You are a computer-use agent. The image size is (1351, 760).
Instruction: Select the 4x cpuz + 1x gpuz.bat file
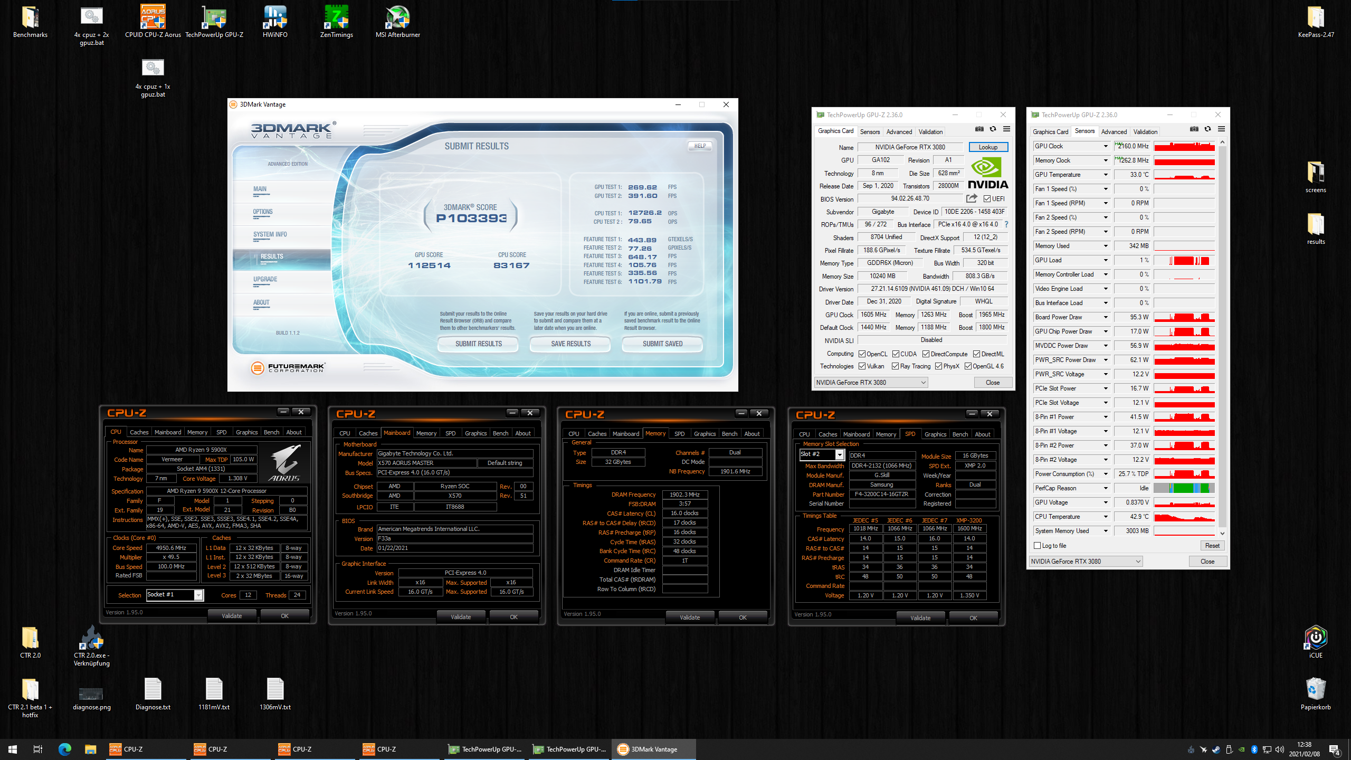153,78
